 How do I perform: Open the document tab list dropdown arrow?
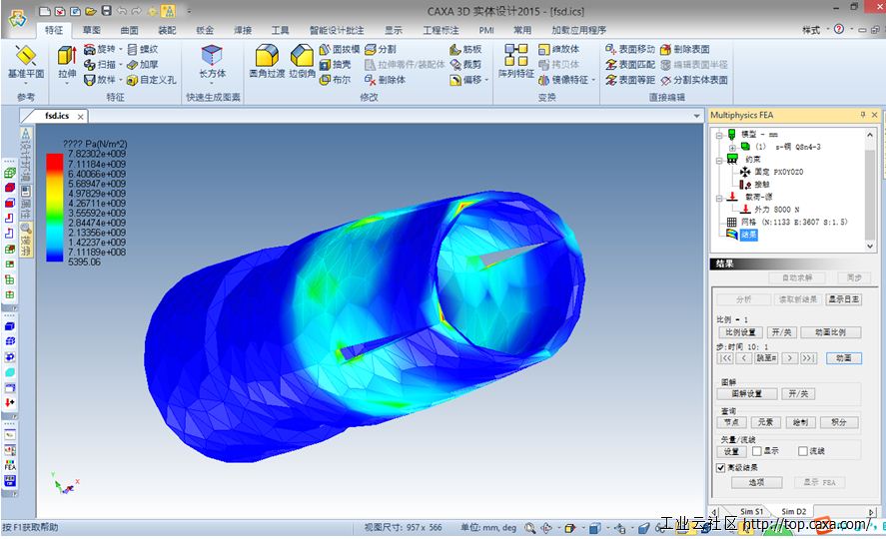[696, 116]
